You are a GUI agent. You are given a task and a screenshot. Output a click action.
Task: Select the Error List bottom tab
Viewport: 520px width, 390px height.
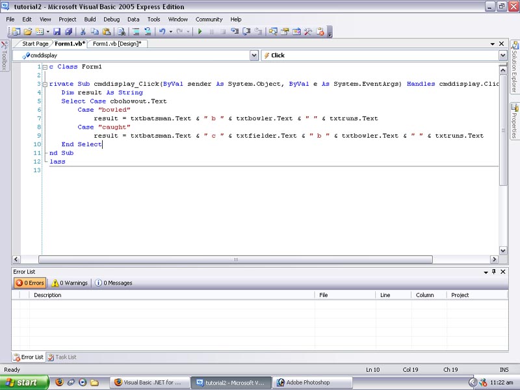coord(29,357)
